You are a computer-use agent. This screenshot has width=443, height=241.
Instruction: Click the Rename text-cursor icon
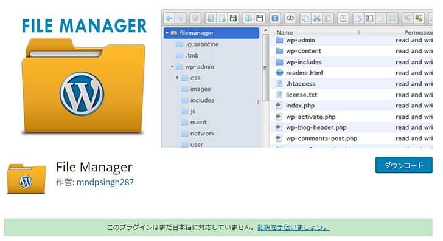pos(369,19)
